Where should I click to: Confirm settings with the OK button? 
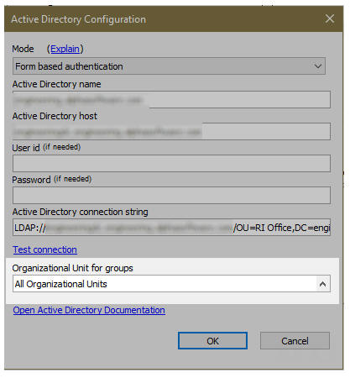point(212,341)
